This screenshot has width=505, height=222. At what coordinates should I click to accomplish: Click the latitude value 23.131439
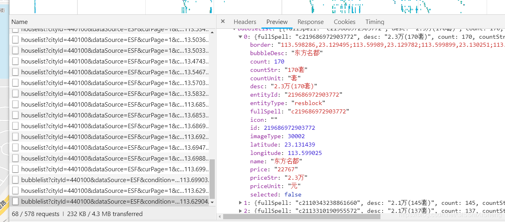[x=299, y=145]
